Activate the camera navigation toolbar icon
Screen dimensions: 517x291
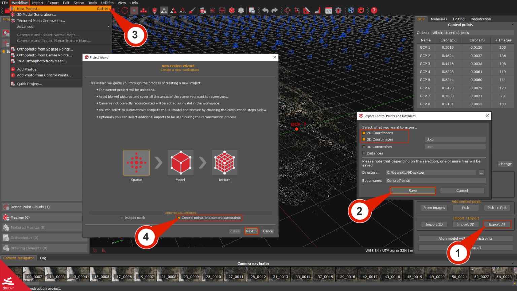[203, 10]
